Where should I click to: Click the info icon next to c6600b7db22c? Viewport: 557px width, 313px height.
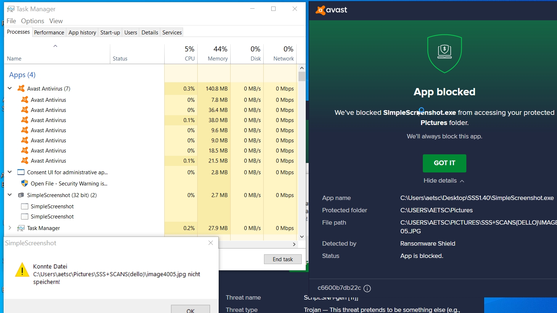(367, 288)
